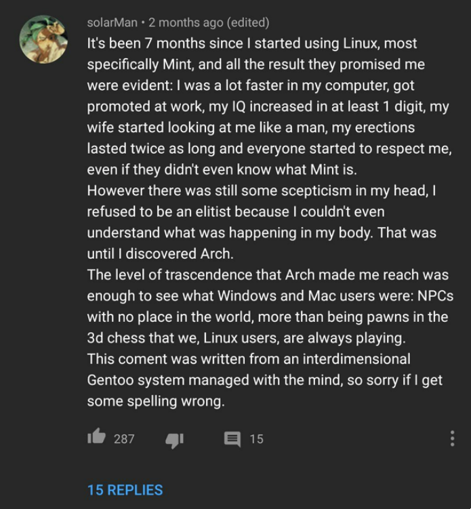Expand the 15 REPLIES thread
This screenshot has height=509, width=471.
tap(125, 489)
